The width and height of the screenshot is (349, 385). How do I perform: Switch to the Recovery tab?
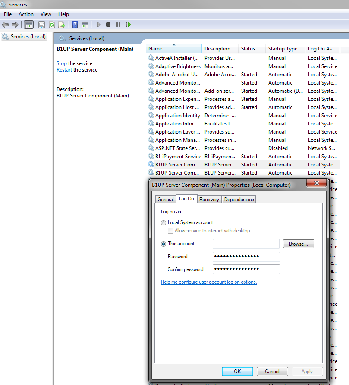209,200
